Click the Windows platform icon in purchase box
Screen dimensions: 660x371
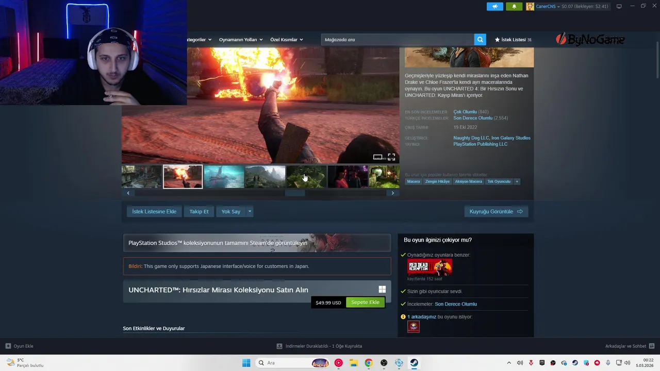click(x=382, y=290)
